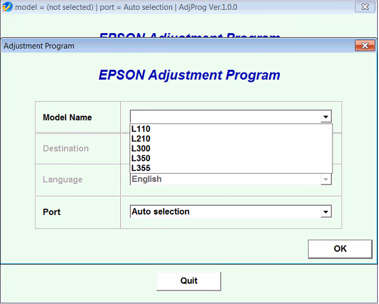Image resolution: width=379 pixels, height=304 pixels.
Task: Confirm with the OK button
Action: (340, 249)
